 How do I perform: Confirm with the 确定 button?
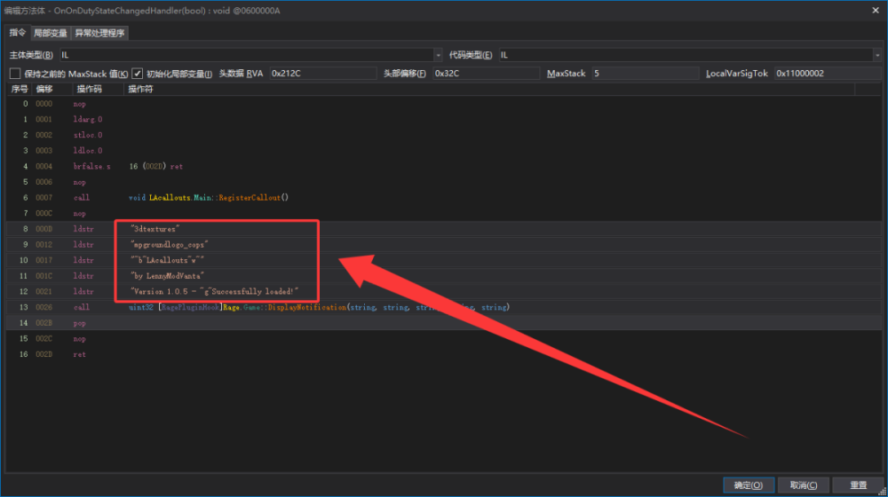click(748, 485)
